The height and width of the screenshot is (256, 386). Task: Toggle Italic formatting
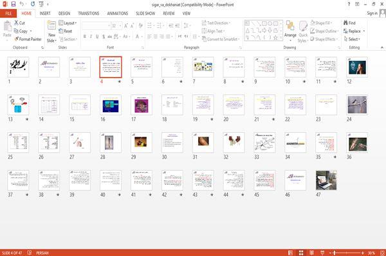tap(91, 37)
